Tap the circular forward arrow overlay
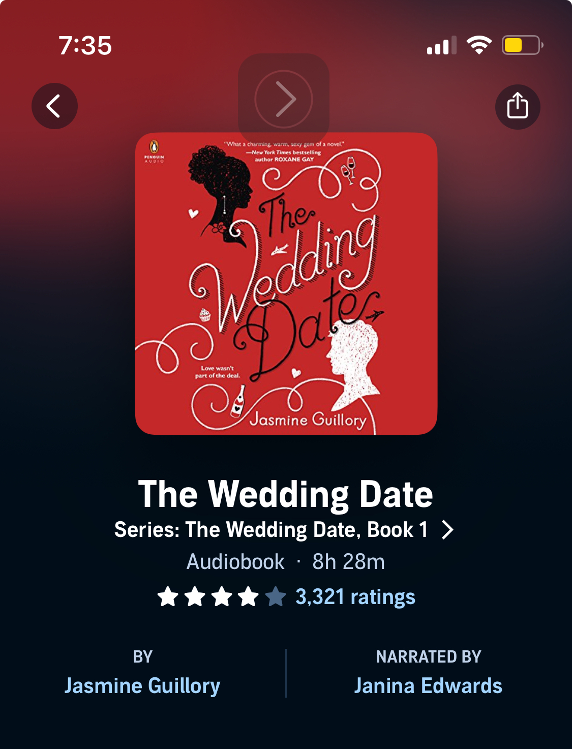Screen dimensions: 572x749 coord(283,99)
